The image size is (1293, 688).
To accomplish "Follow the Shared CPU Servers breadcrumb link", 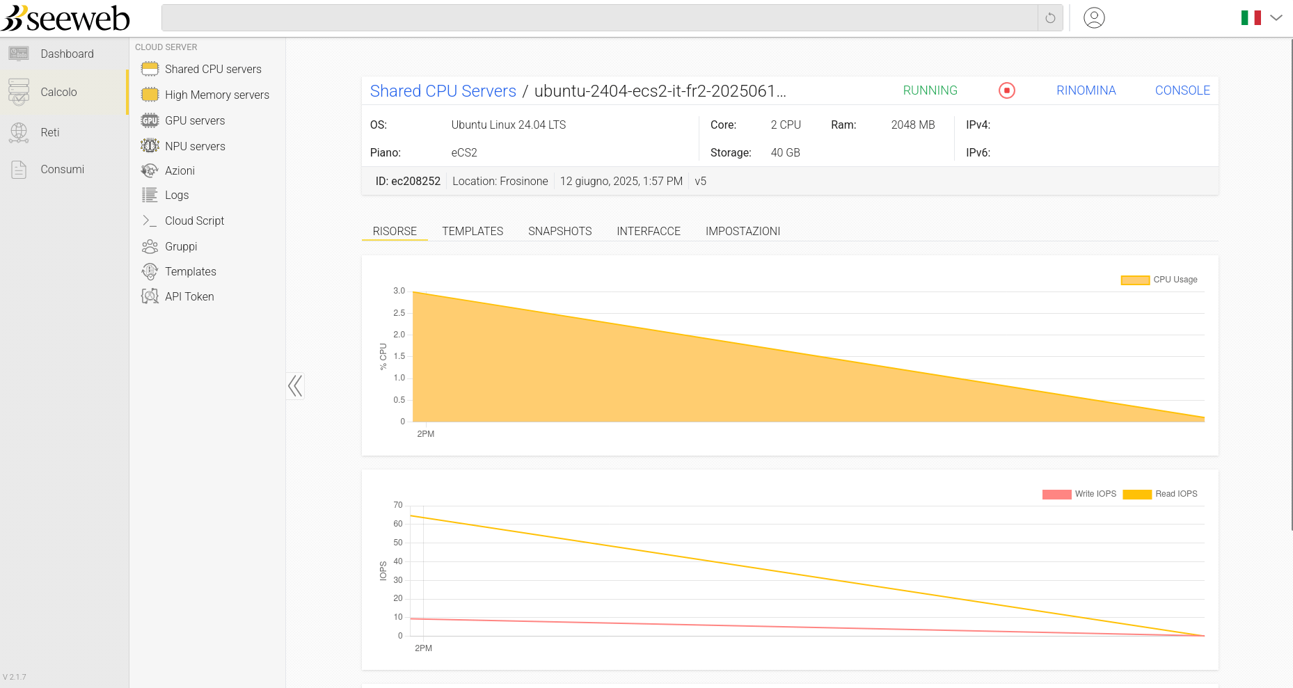I will pos(443,91).
